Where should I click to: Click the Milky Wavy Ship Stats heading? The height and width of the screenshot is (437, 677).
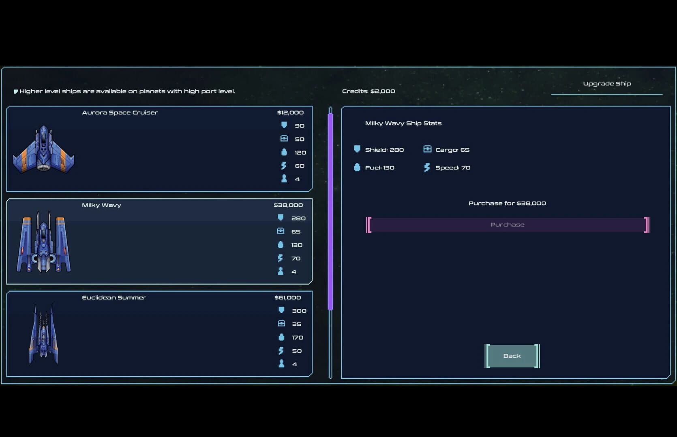click(x=404, y=123)
